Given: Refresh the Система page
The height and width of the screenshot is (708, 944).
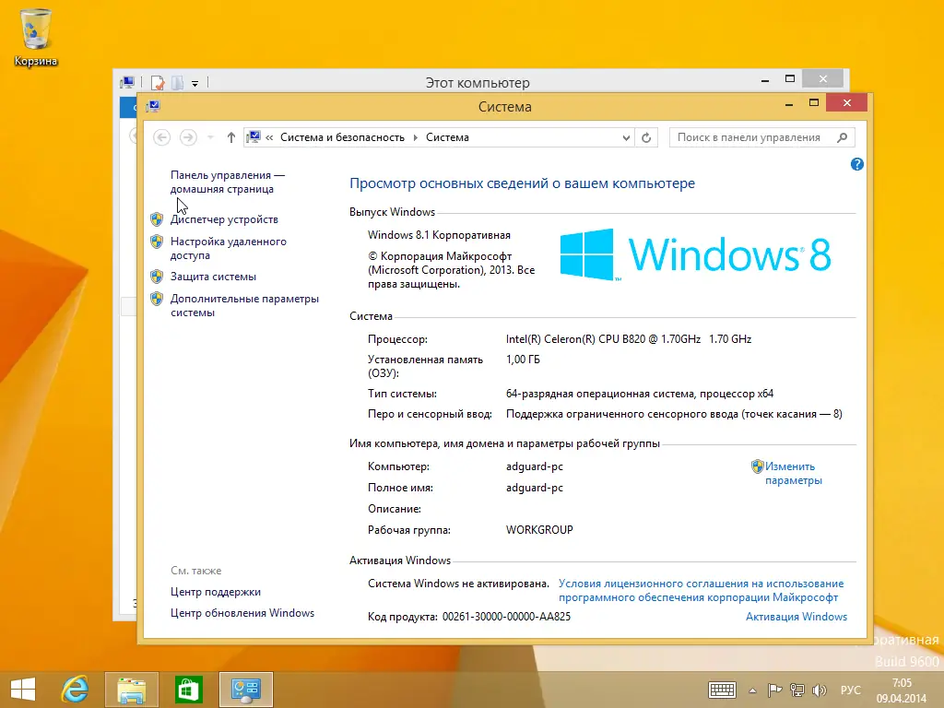Looking at the screenshot, I should point(646,136).
